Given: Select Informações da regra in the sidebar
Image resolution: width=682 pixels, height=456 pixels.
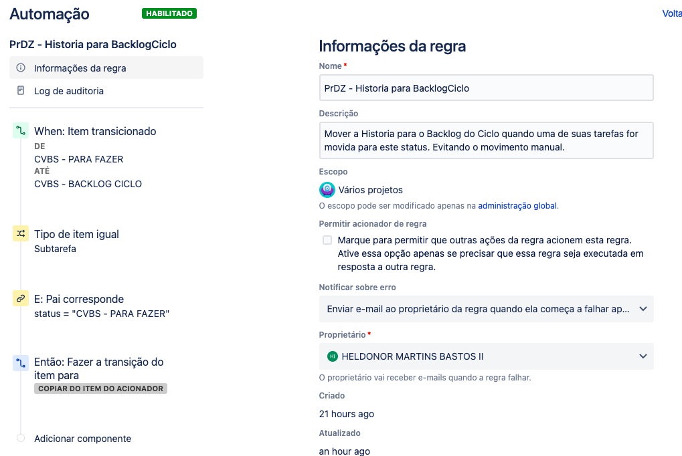Looking at the screenshot, I should pos(106,68).
